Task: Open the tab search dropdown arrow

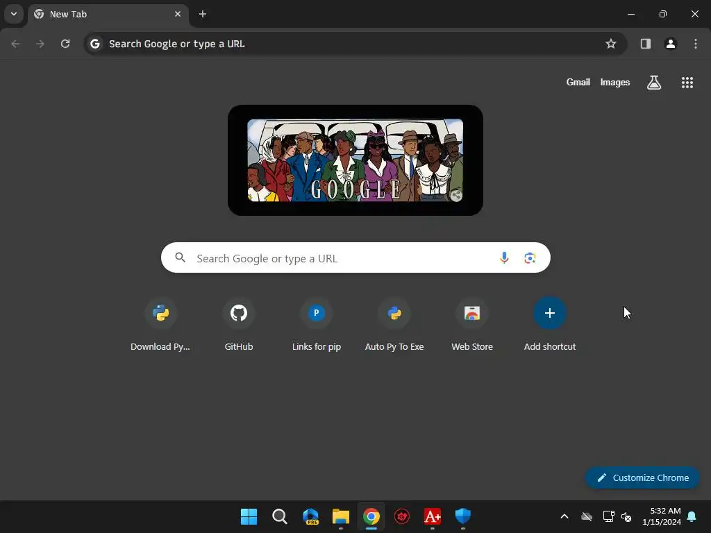Action: tap(14, 14)
